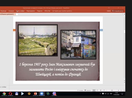Switch to Reading view icon
Viewport: 132px width, 98px height.
[x=101, y=90]
